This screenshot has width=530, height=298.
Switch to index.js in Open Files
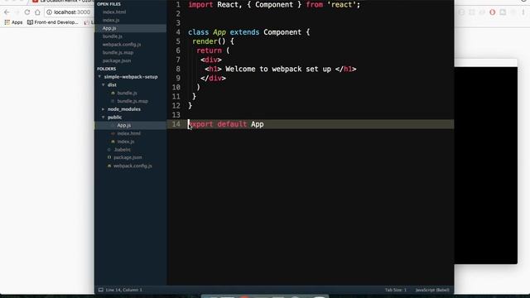click(111, 20)
